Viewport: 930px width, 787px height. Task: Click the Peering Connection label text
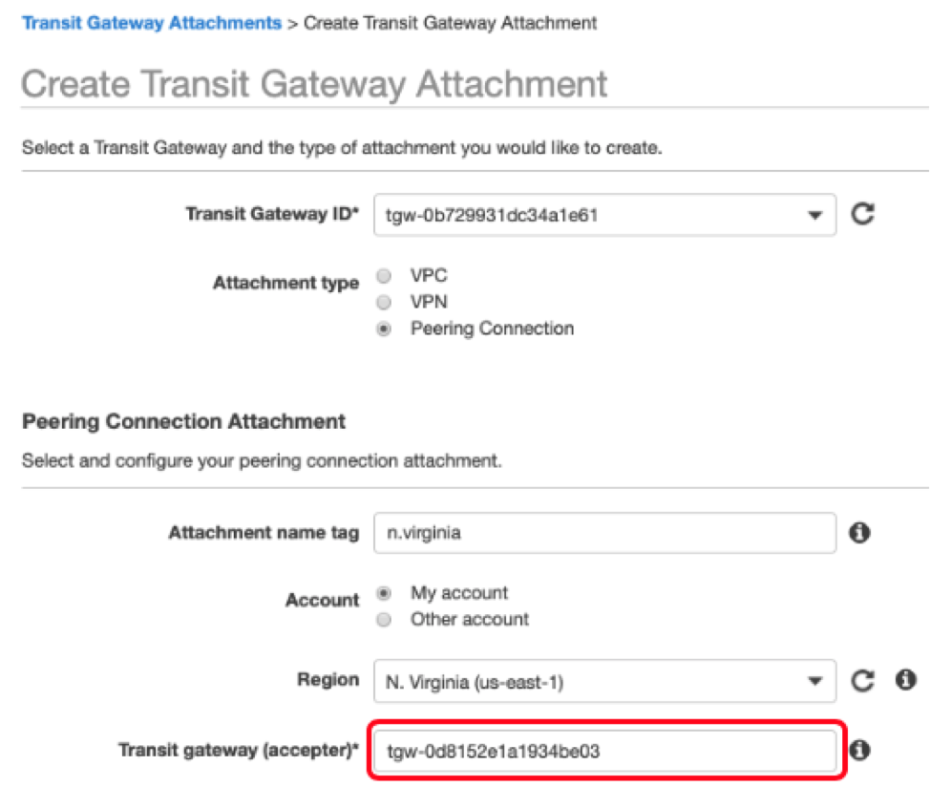493,329
